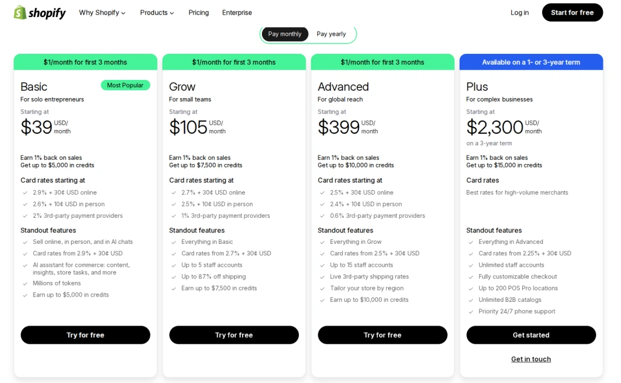Click 'Best rates for high-volume merchants' text

(x=517, y=192)
